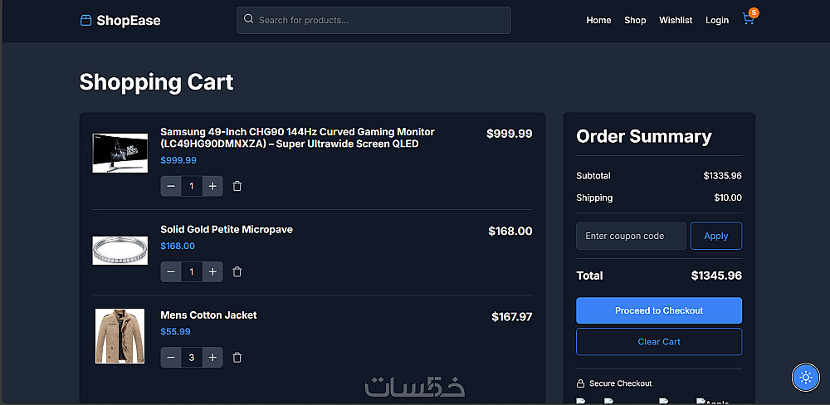
Task: Add one more Mens Cotton Jacket
Action: [x=212, y=358]
